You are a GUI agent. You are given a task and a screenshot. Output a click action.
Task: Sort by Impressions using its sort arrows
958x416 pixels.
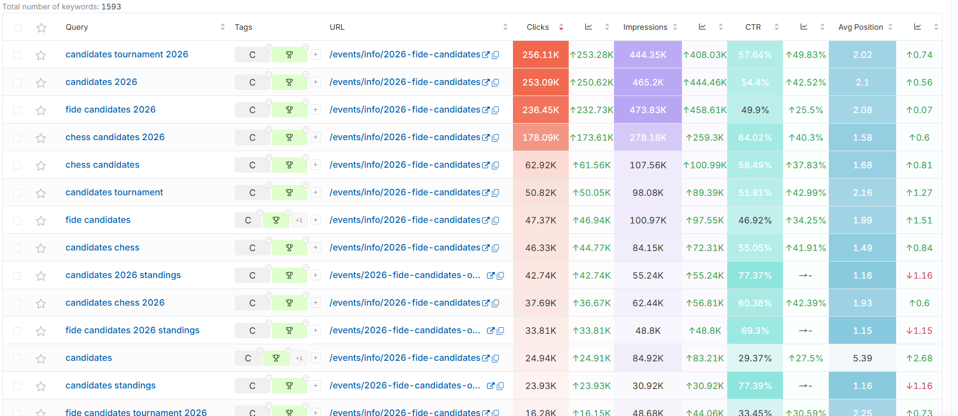click(x=675, y=27)
